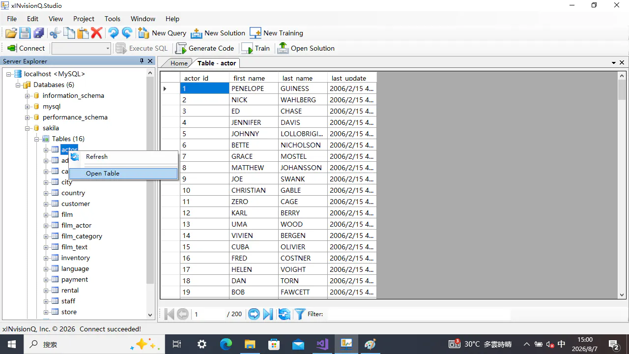Collapse the sakila database node
Screen dimensions: 629x354
point(28,128)
